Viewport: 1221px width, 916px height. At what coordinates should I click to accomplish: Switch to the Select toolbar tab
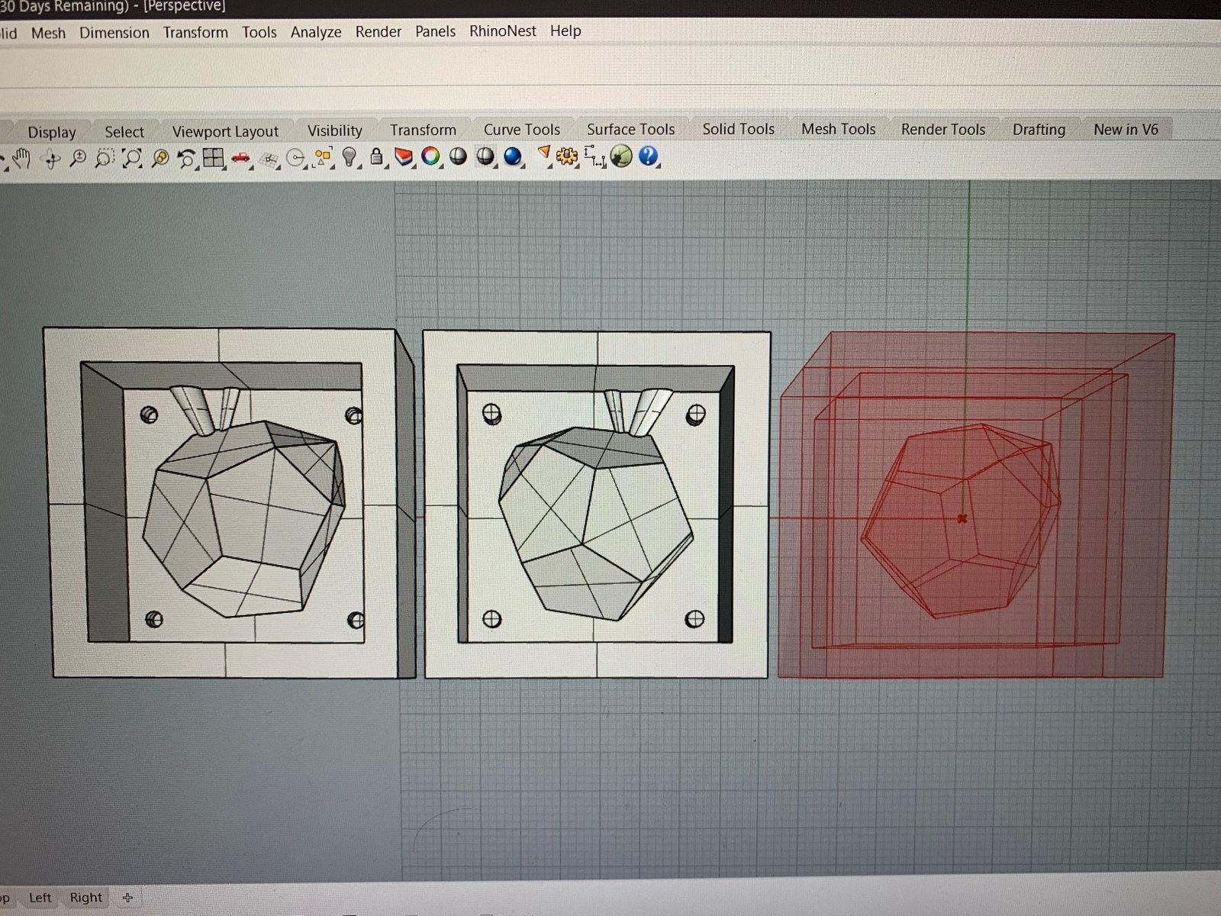click(124, 132)
